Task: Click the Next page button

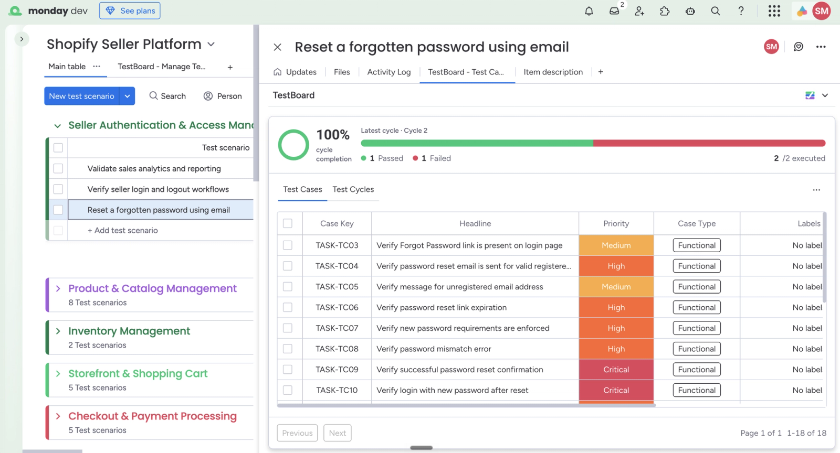Action: tap(338, 433)
